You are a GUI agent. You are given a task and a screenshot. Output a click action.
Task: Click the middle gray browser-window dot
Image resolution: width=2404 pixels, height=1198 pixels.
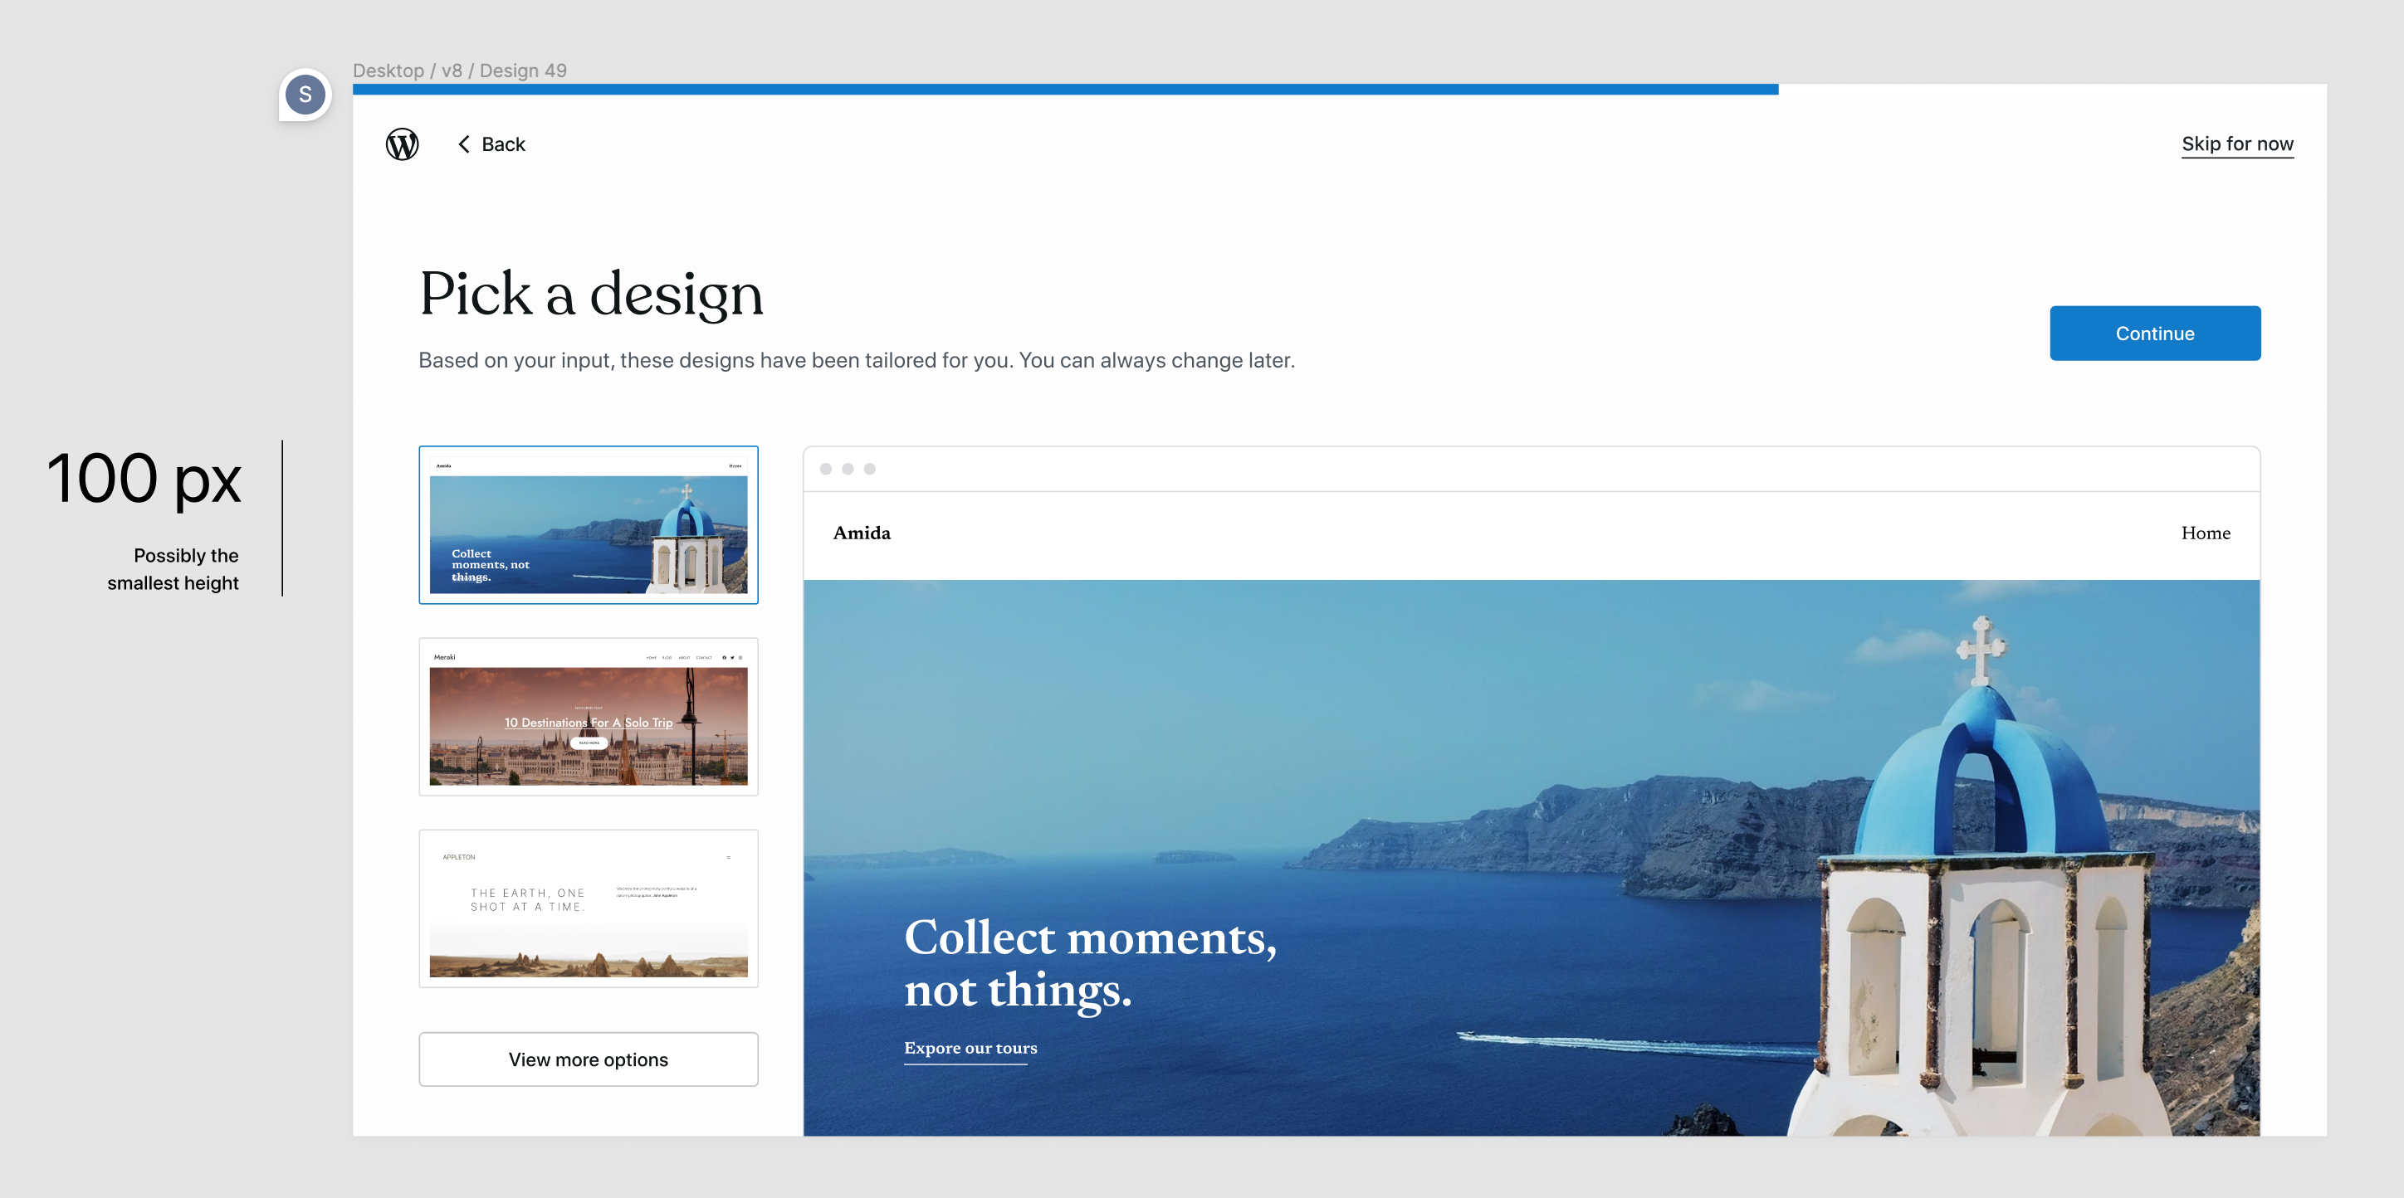(848, 469)
